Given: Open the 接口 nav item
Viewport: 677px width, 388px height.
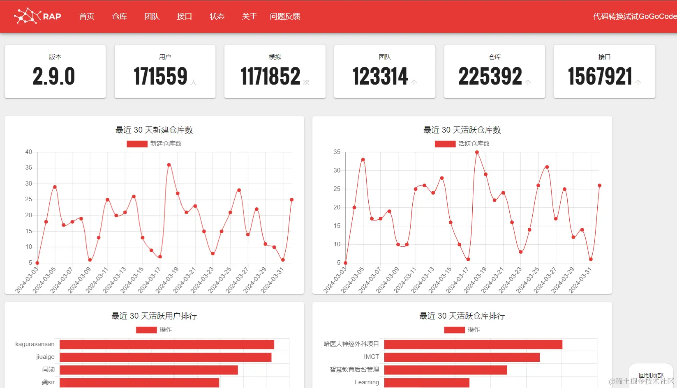Looking at the screenshot, I should coord(185,16).
